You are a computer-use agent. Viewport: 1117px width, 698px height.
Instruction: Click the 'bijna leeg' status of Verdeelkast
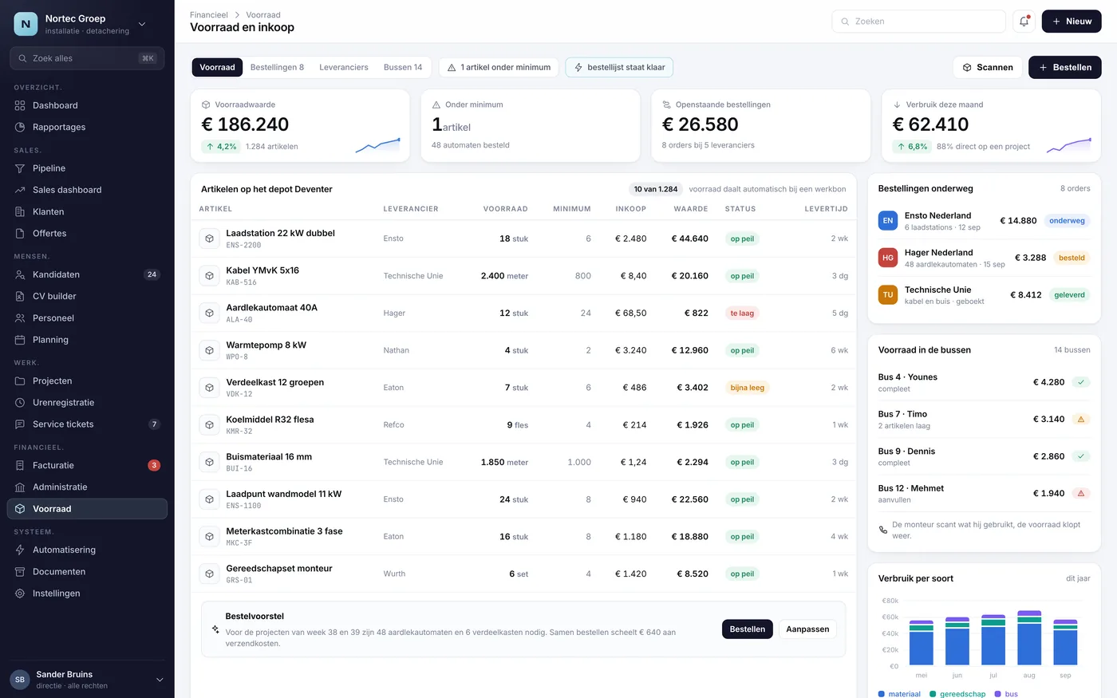748,388
